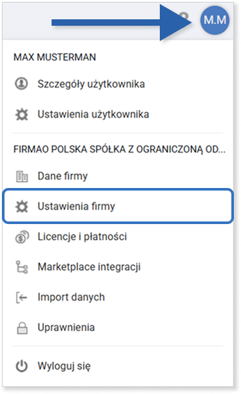Open Licencje i płatności
The width and height of the screenshot is (241, 394).
117,237
